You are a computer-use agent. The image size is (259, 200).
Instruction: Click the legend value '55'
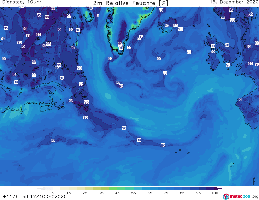(134, 193)
